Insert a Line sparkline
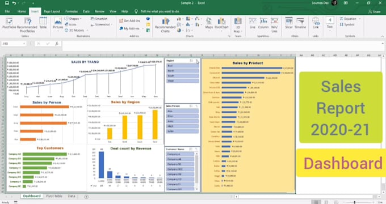Image resolution: width=386 pixels, height=204 pixels. click(x=253, y=23)
